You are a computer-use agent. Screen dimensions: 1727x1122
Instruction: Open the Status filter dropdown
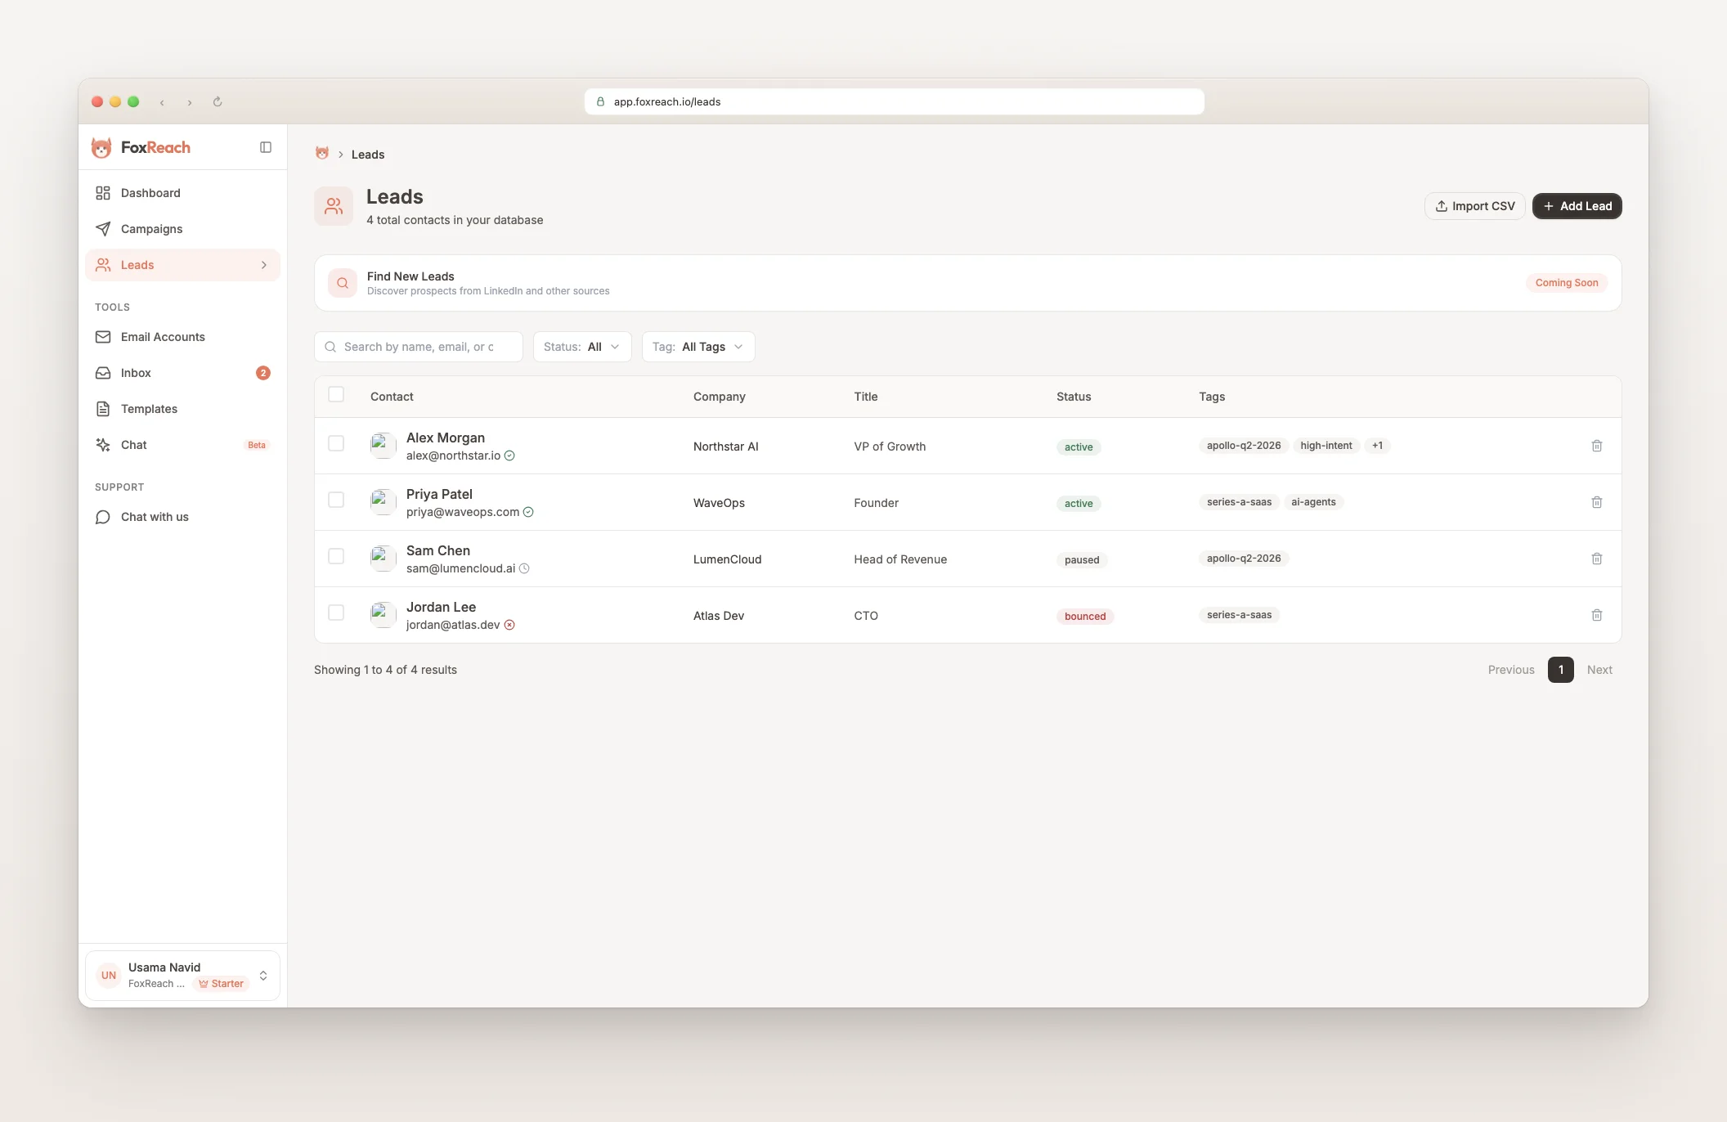tap(581, 347)
